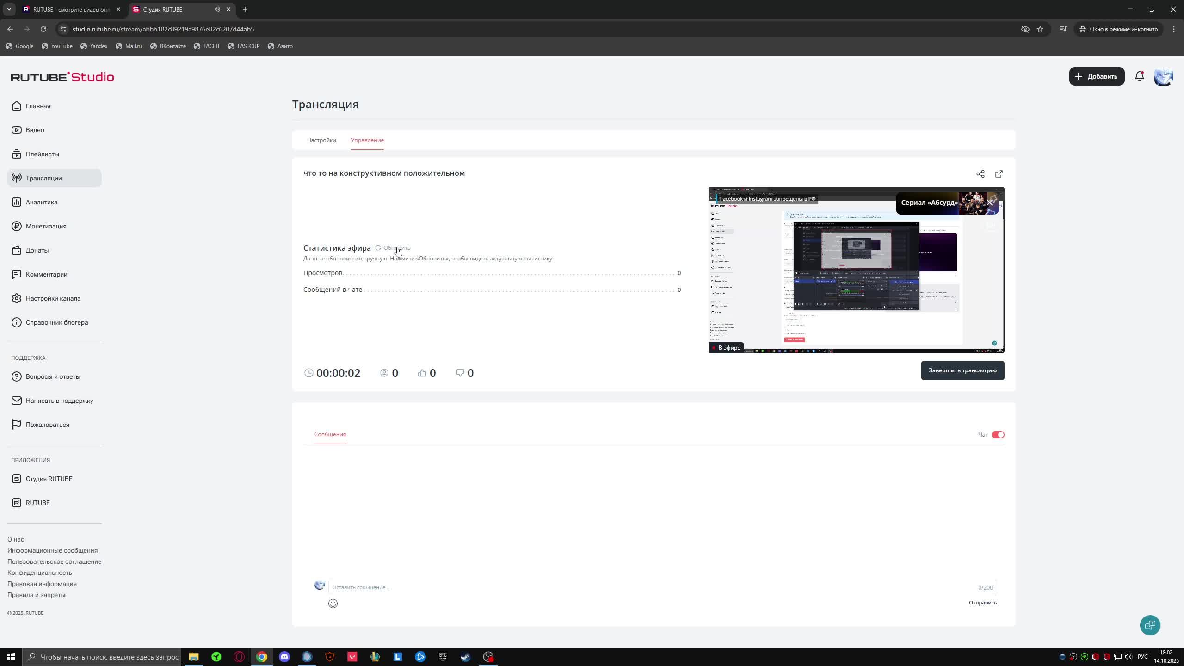Click the support chat bubble icon
Viewport: 1184px width, 666px height.
[1150, 625]
